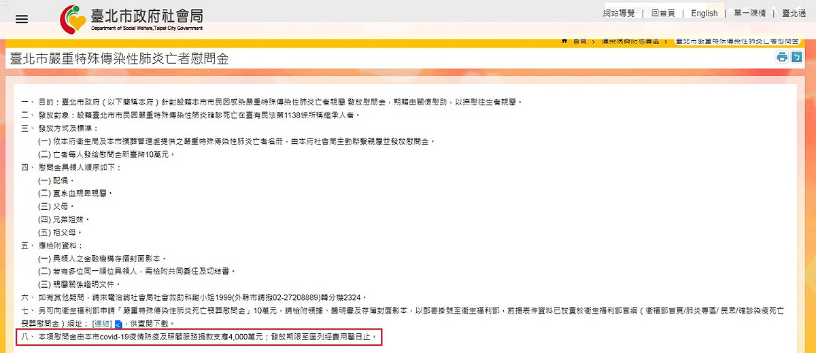The image size is (816, 353).
Task: Switch site language to English
Action: pos(704,14)
